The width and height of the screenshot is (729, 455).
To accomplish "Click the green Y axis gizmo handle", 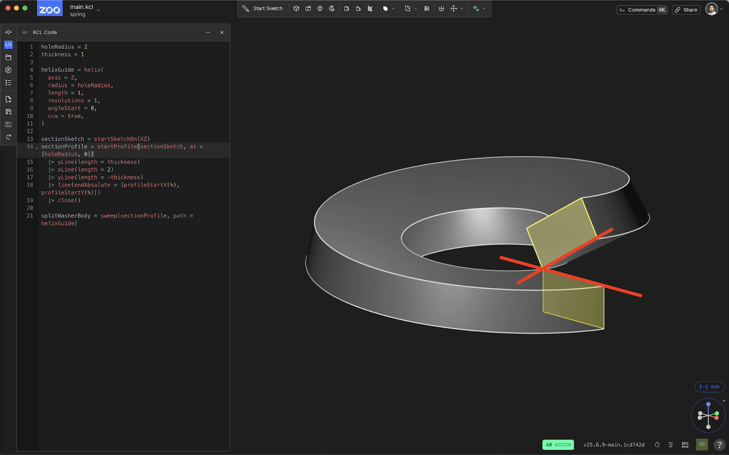I will [x=717, y=414].
